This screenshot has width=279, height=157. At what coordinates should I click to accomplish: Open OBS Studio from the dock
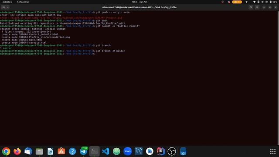pyautogui.click(x=172, y=151)
